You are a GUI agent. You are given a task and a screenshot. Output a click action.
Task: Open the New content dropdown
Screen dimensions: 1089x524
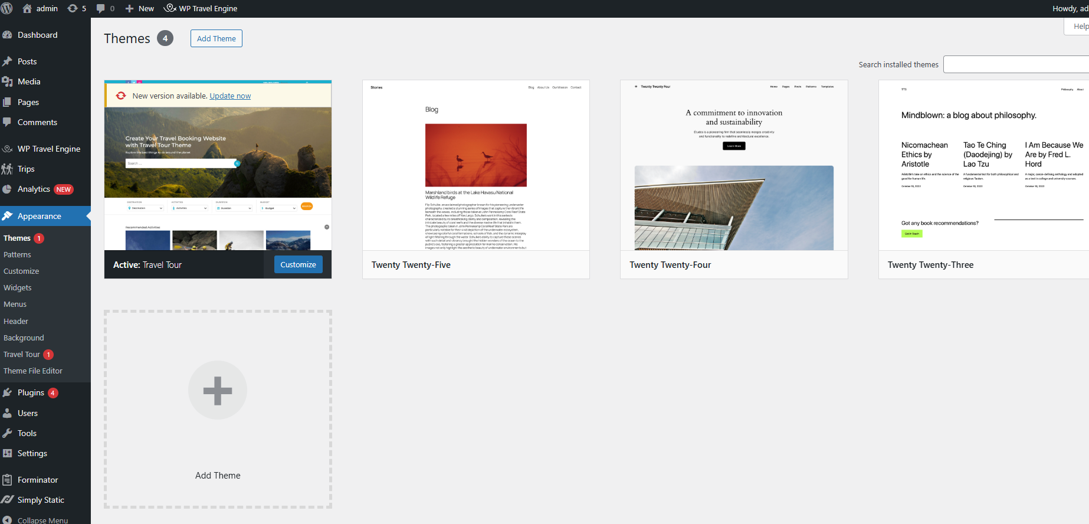[140, 8]
